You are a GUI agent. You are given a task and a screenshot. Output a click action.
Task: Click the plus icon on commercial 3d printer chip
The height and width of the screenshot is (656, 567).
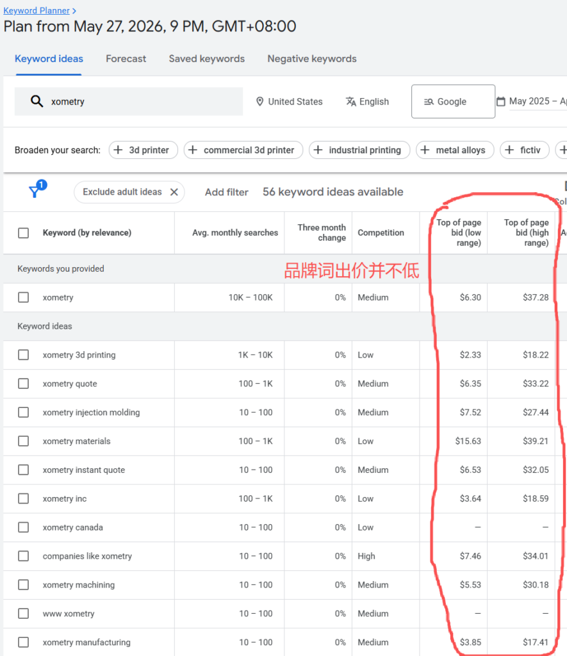[193, 150]
